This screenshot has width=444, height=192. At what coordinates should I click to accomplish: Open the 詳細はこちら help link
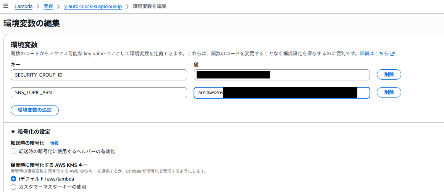[374, 54]
